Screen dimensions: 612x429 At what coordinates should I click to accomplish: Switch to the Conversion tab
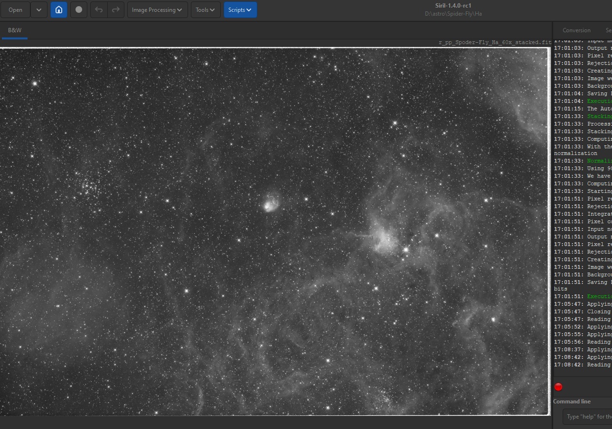[576, 30]
